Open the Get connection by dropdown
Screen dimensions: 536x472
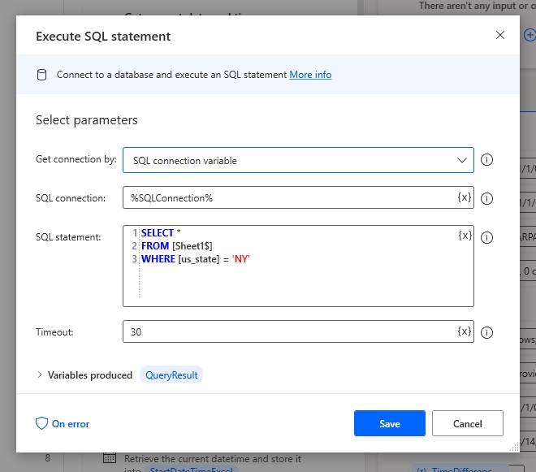click(x=298, y=160)
